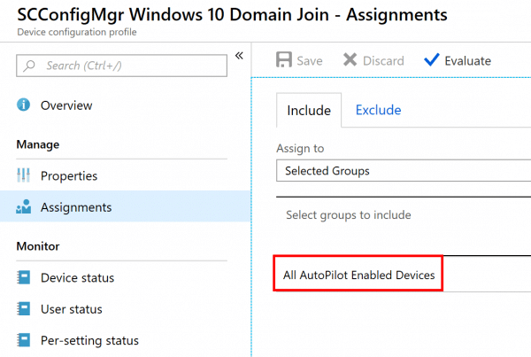Select the All AutoPilot Enabled Devices group

358,275
